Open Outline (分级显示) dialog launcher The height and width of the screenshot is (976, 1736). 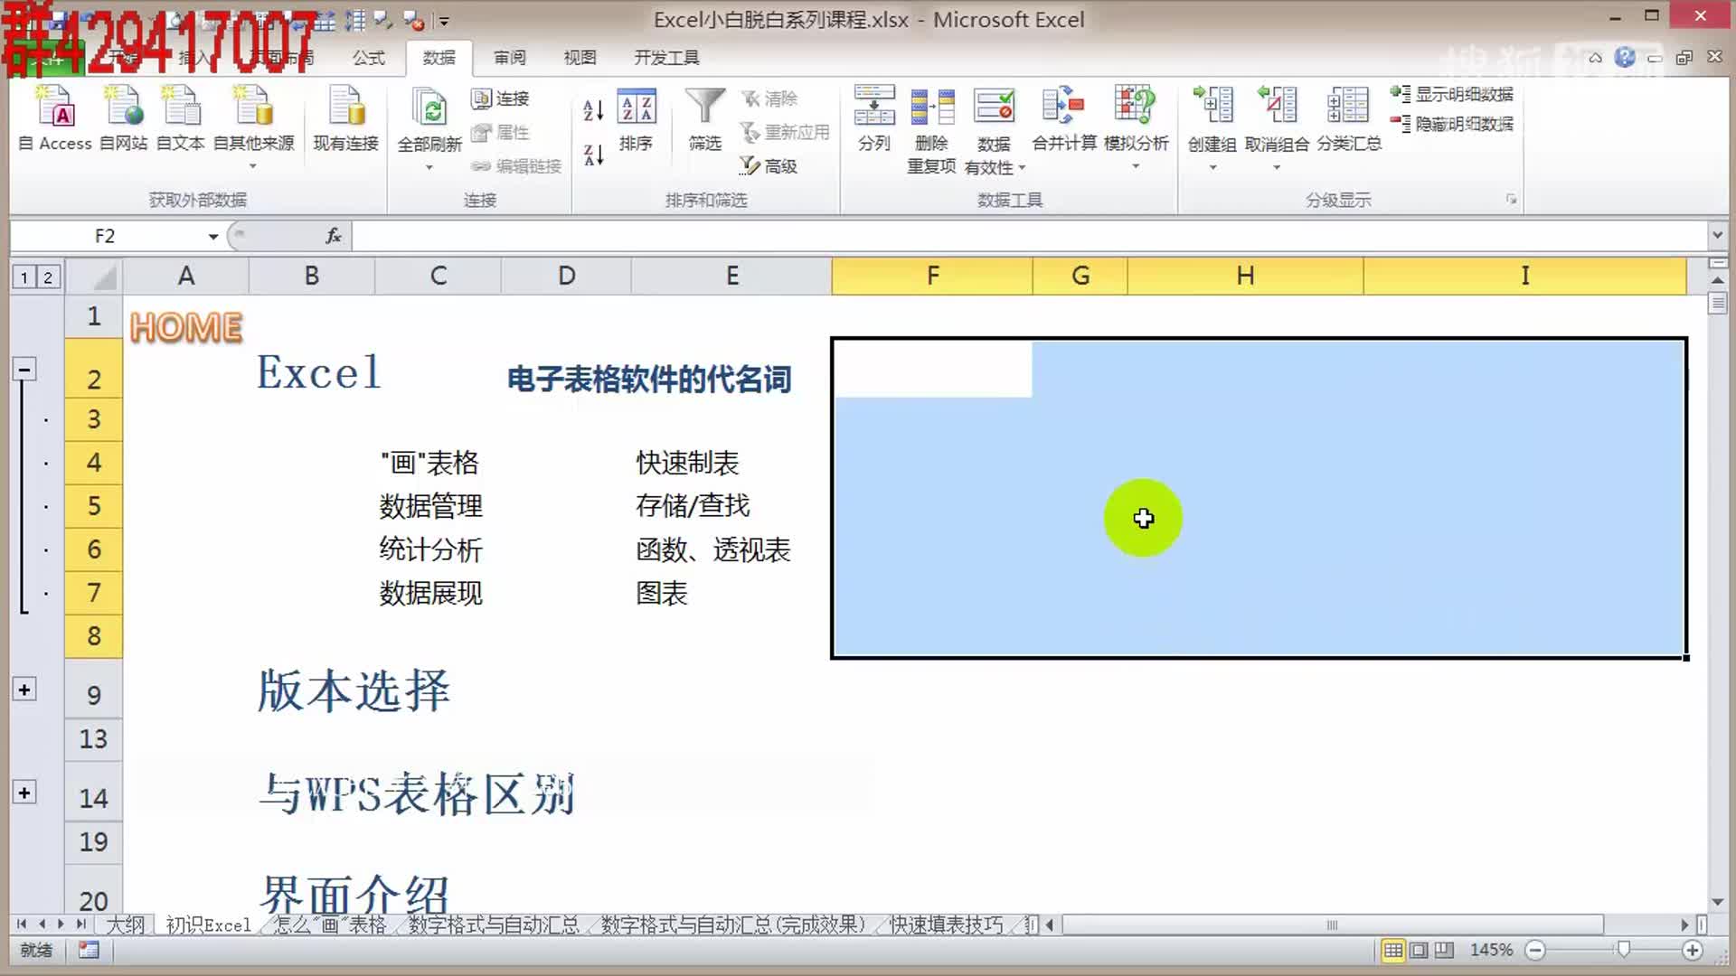point(1511,199)
